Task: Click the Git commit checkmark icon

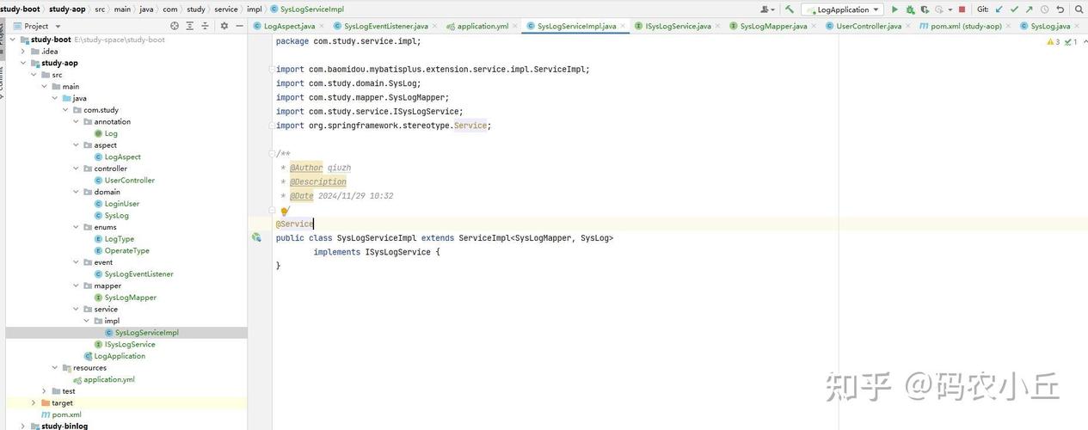Action: tap(1014, 9)
